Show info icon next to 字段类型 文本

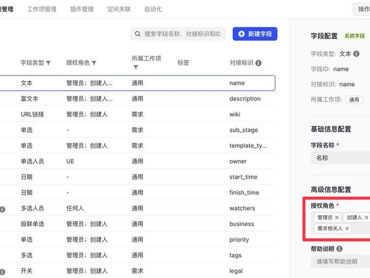click(356, 54)
